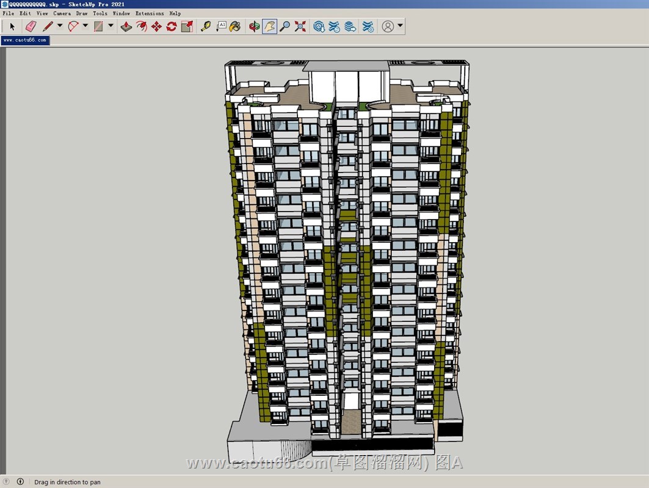Image resolution: width=649 pixels, height=488 pixels.
Task: Choose the pink Eraser tool
Action: 31,26
